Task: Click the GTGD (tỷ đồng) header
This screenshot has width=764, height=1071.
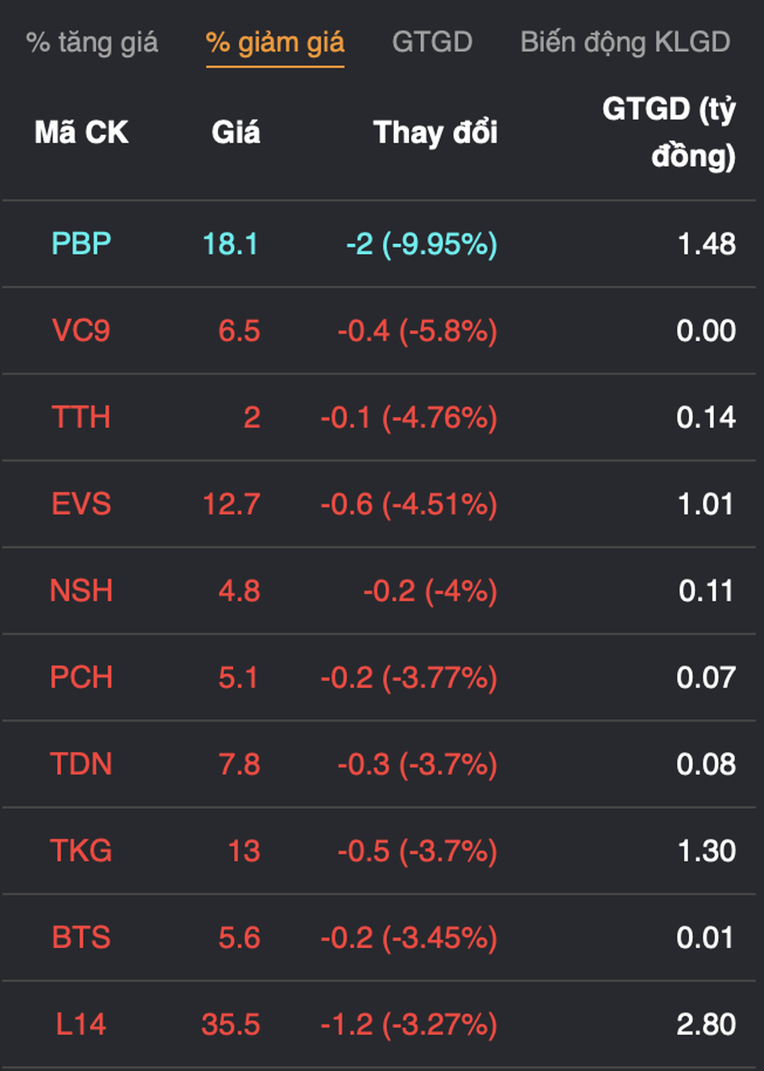Action: (668, 133)
